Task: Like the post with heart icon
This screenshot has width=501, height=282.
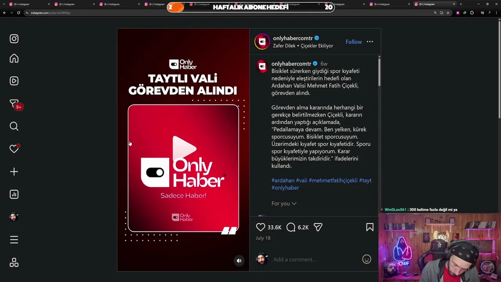Action: point(261,227)
